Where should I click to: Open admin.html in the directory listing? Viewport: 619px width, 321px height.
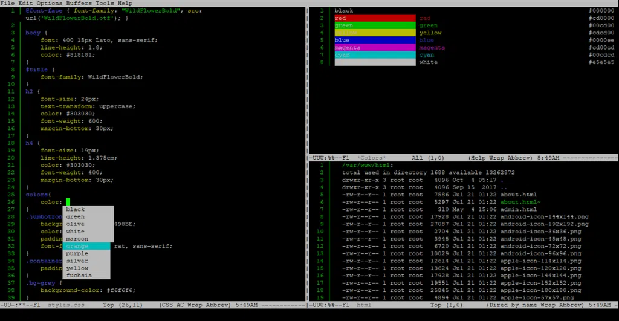pyautogui.click(x=518, y=209)
